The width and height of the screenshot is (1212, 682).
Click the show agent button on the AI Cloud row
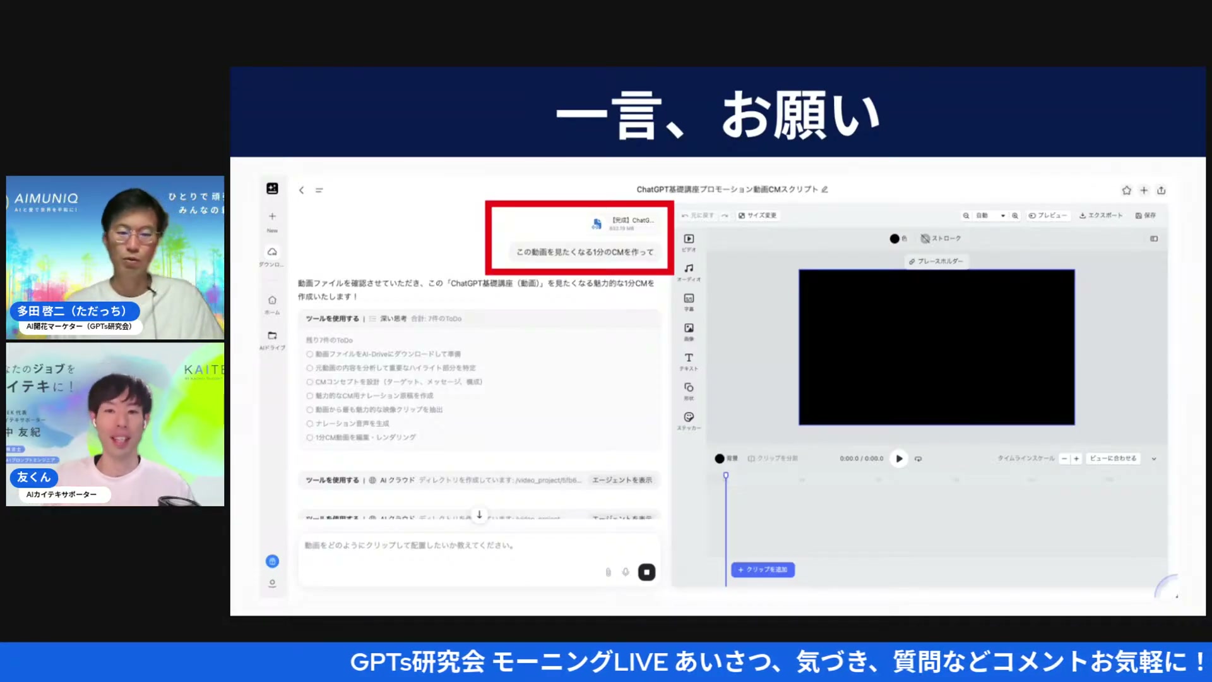[x=622, y=480]
